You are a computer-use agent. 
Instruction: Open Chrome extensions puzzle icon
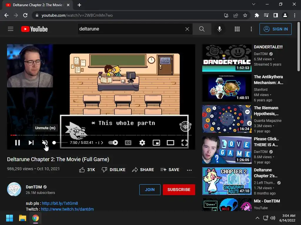point(257,15)
